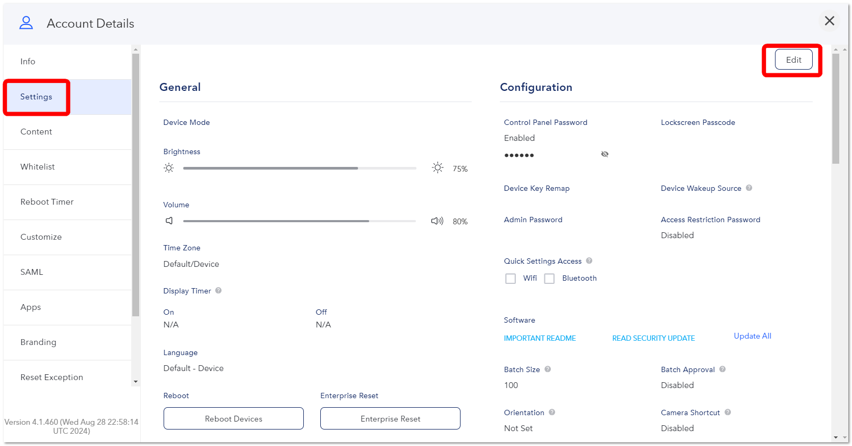
Task: Click the Enterprise Reset button
Action: click(x=390, y=418)
